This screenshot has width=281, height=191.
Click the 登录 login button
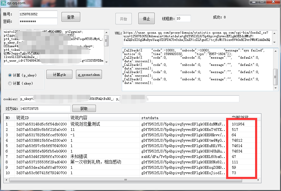tap(71, 17)
